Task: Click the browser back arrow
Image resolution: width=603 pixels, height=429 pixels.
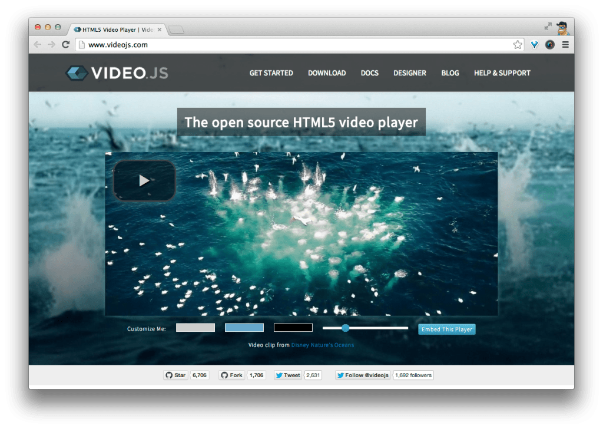Action: pyautogui.click(x=38, y=45)
